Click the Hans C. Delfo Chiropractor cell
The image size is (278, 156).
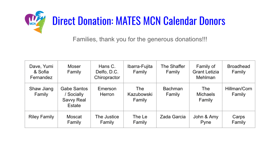[x=107, y=72]
